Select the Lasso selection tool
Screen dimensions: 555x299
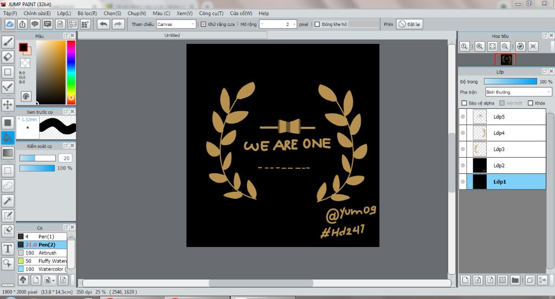(8, 185)
